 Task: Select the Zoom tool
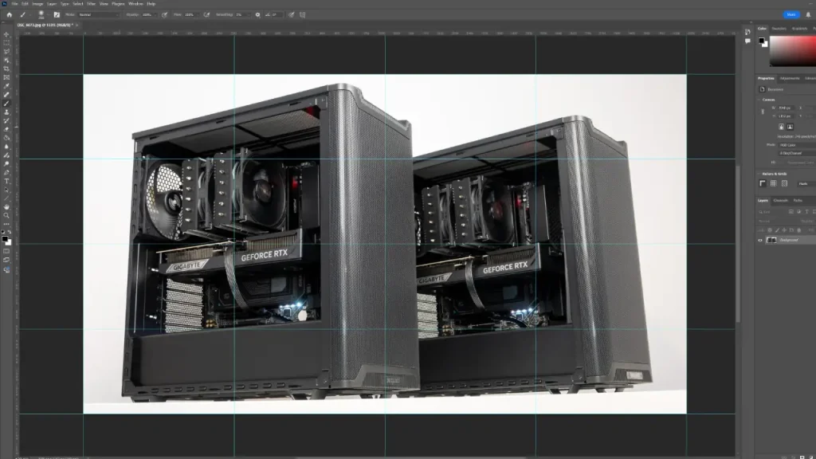click(6, 215)
